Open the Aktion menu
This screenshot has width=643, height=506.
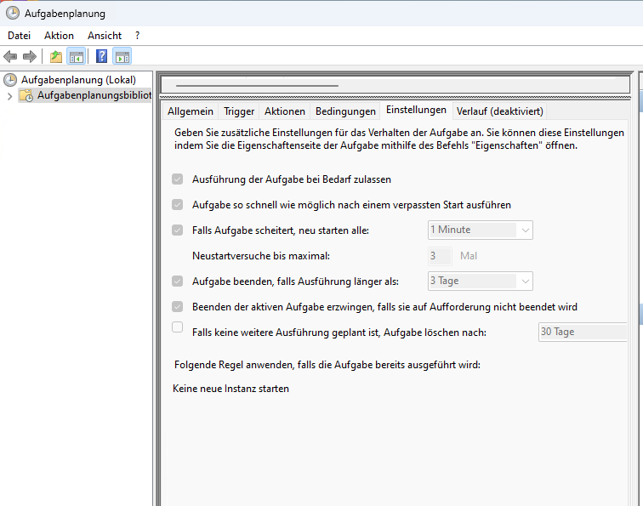59,36
